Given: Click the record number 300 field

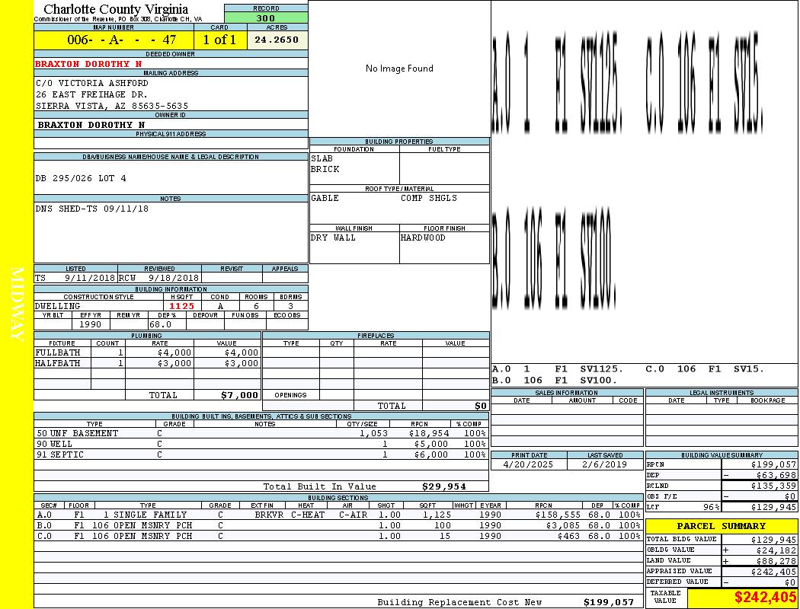Looking at the screenshot, I should 266,18.
